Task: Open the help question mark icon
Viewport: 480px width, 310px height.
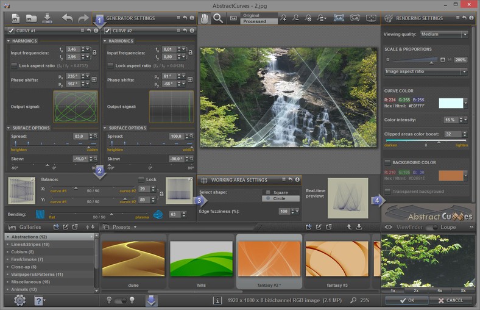Action: [38, 300]
